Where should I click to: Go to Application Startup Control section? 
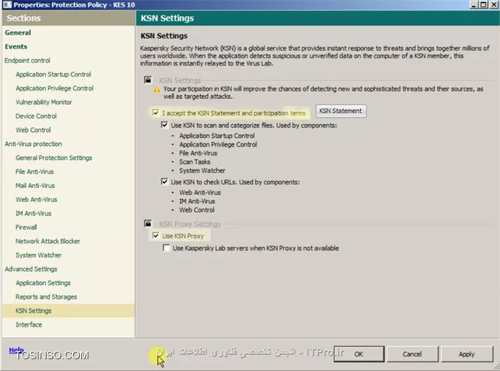pyautogui.click(x=53, y=74)
